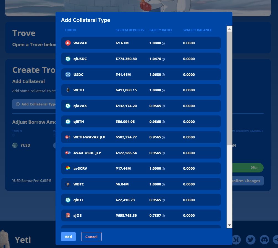This screenshot has width=278, height=248.
Task: Click the $41.41M deposit value
Action: (123, 74)
